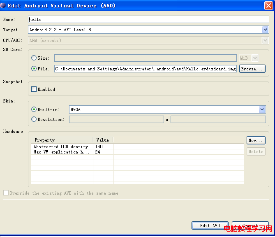The image size is (275, 237).
Task: Click the Edit AVD button
Action: coord(210,225)
